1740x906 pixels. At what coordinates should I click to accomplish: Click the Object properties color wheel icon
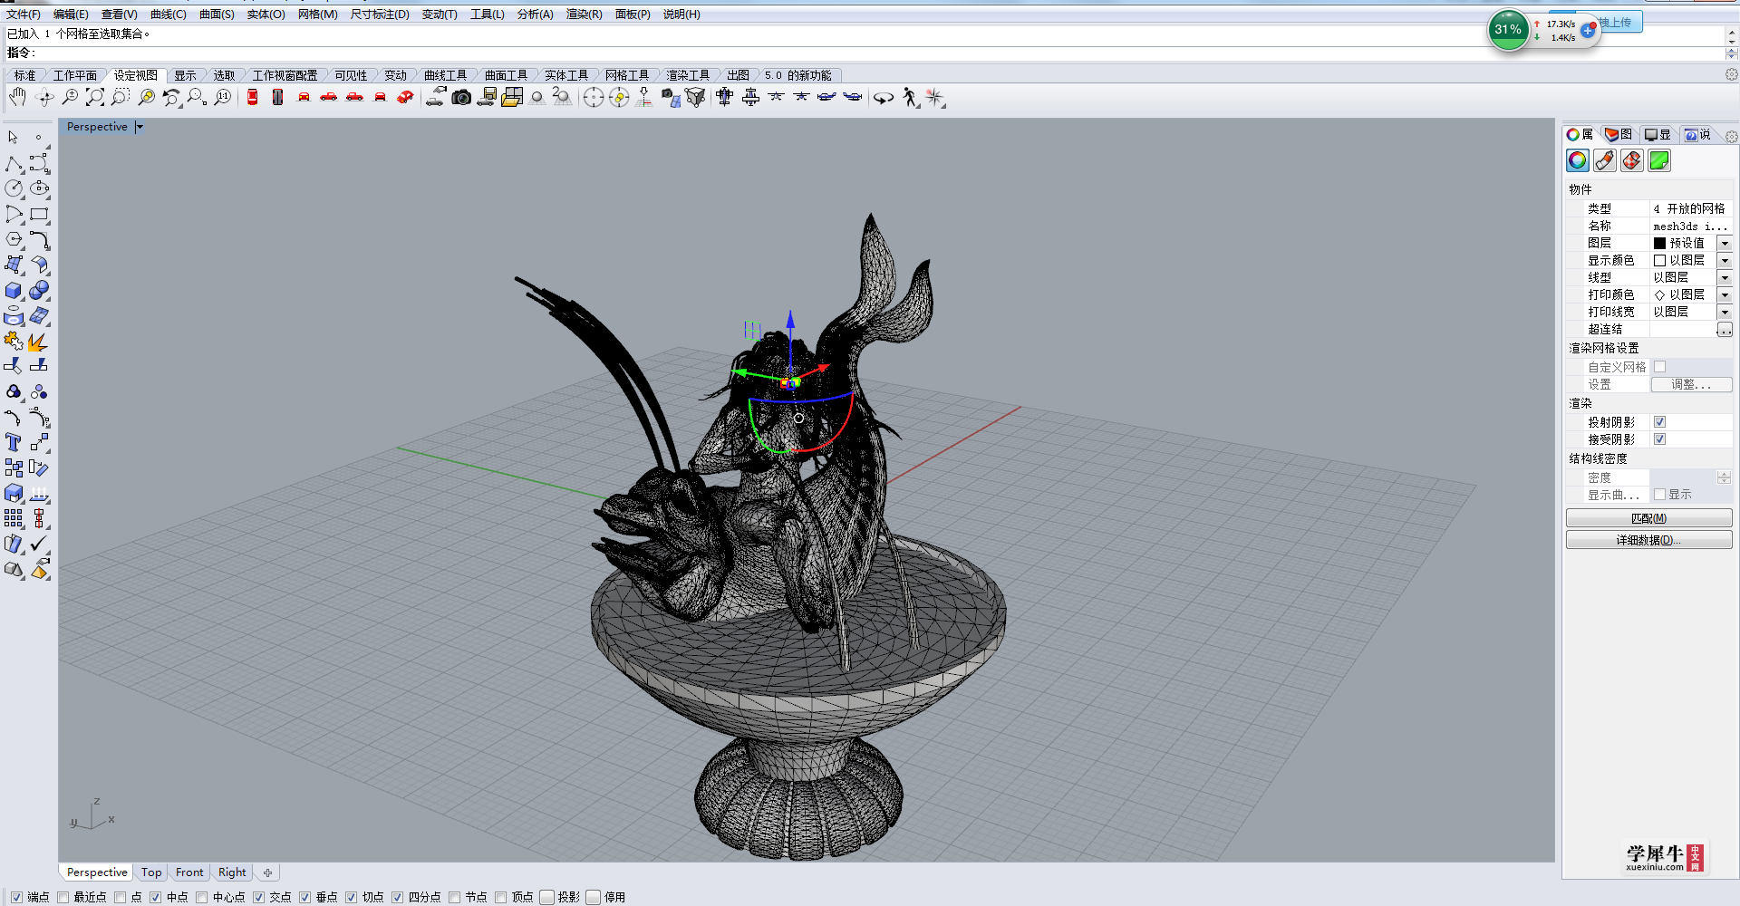(x=1578, y=160)
